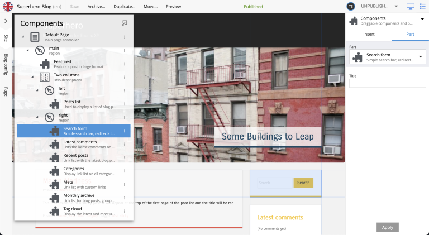This screenshot has height=235, width=429.
Task: Select the Recent posts tree row
Action: coord(74,157)
